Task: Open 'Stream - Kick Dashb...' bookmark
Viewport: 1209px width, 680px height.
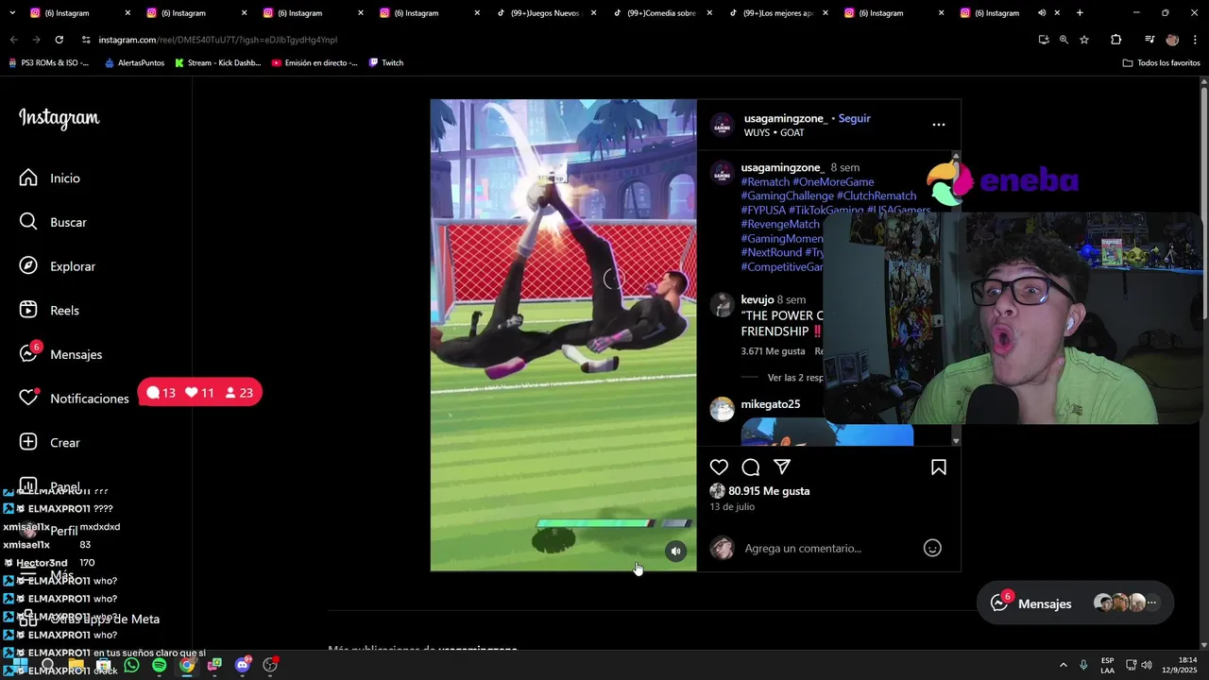Action: pos(217,63)
